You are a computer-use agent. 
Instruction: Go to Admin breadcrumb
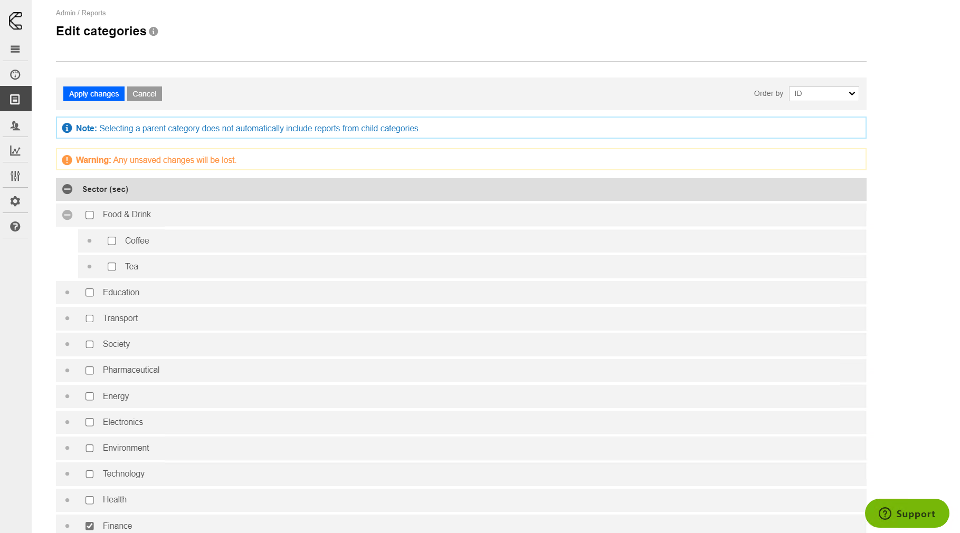click(65, 13)
